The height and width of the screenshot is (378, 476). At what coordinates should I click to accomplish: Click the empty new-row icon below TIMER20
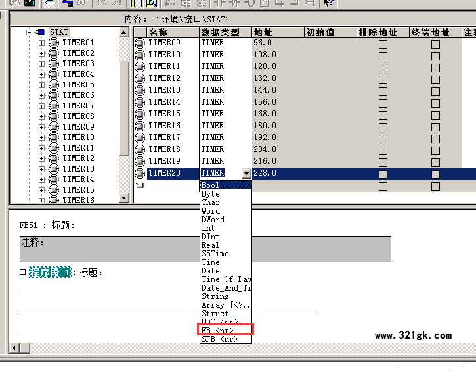pyautogui.click(x=139, y=185)
